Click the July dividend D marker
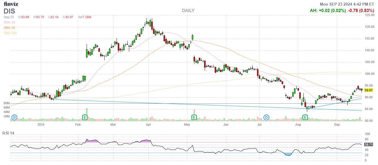The height and width of the screenshot is (165, 378). pyautogui.click(x=266, y=117)
